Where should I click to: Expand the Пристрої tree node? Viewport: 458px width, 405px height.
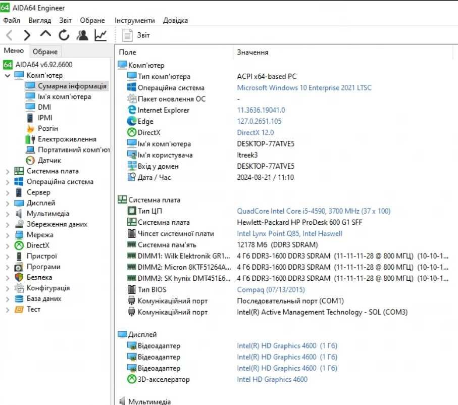tap(8, 257)
